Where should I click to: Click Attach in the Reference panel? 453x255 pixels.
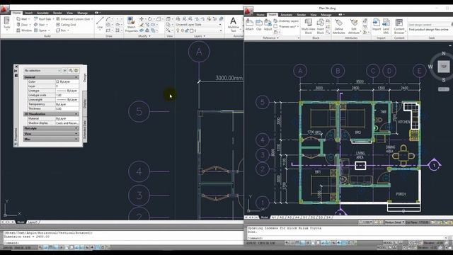(x=249, y=25)
